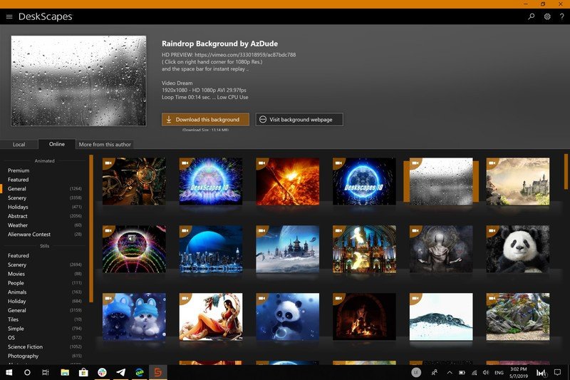Open the Holidays category

coord(44,207)
